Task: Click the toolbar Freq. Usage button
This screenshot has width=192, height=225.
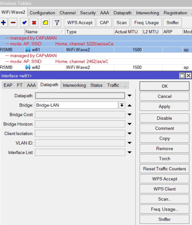Action: coord(146,22)
